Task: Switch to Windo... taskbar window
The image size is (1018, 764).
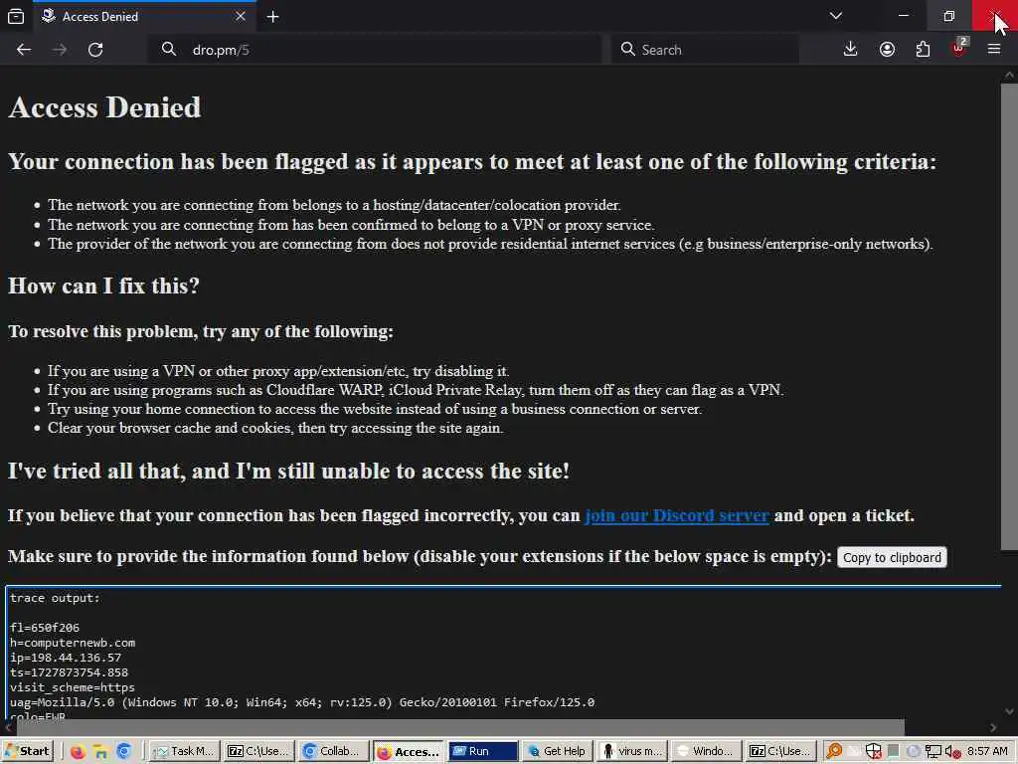Action: coord(707,751)
